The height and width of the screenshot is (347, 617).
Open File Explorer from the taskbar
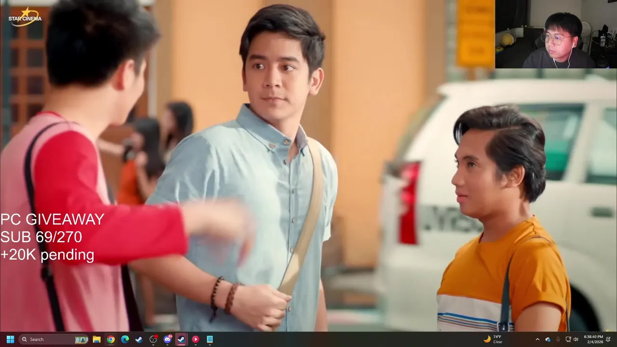click(96, 339)
